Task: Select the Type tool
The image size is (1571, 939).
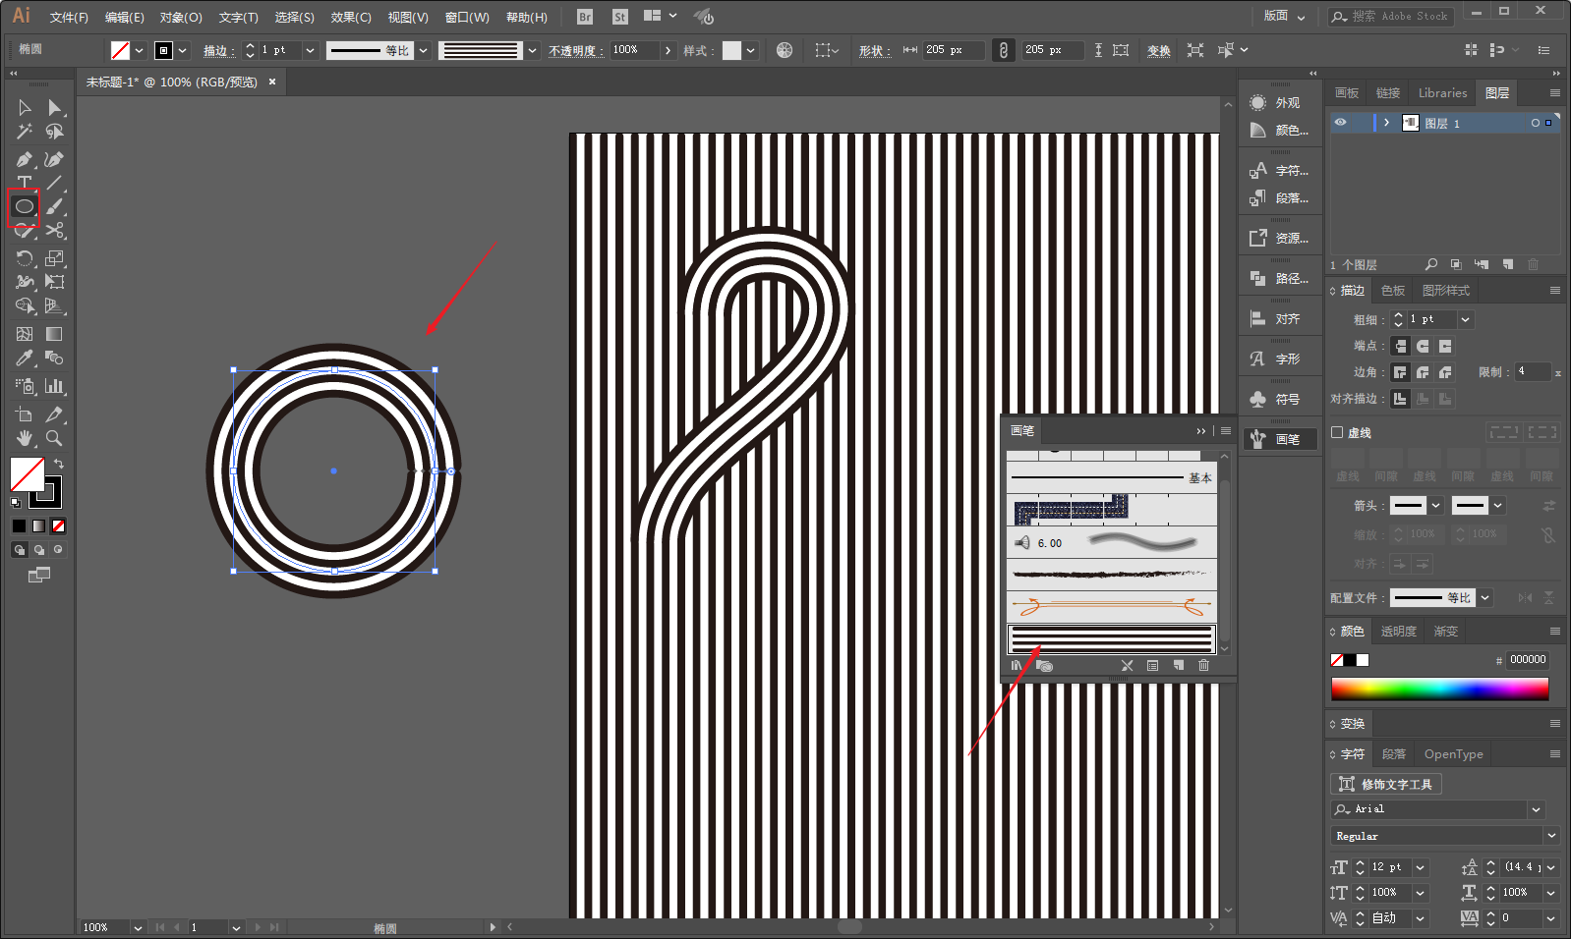Action: click(x=25, y=183)
